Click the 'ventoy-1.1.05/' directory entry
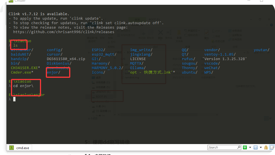The width and height of the screenshot is (275, 155). pos(220,54)
